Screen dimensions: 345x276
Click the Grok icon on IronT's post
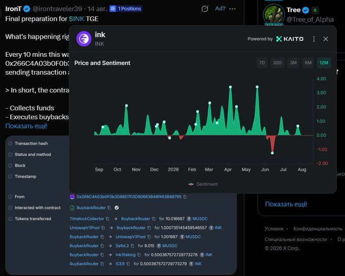pyautogui.click(x=204, y=9)
